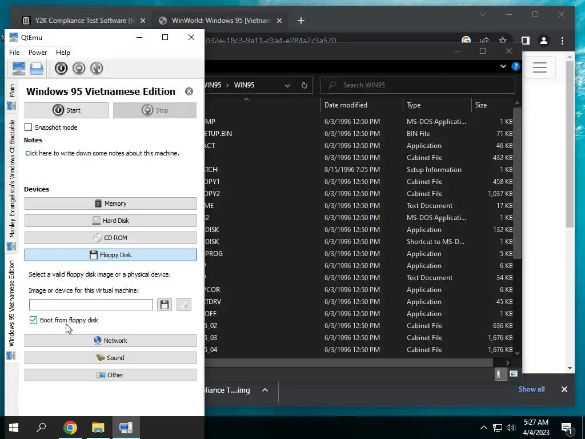Close the WinWorld Windows 95 tab
This screenshot has height=439, width=585.
tap(279, 21)
